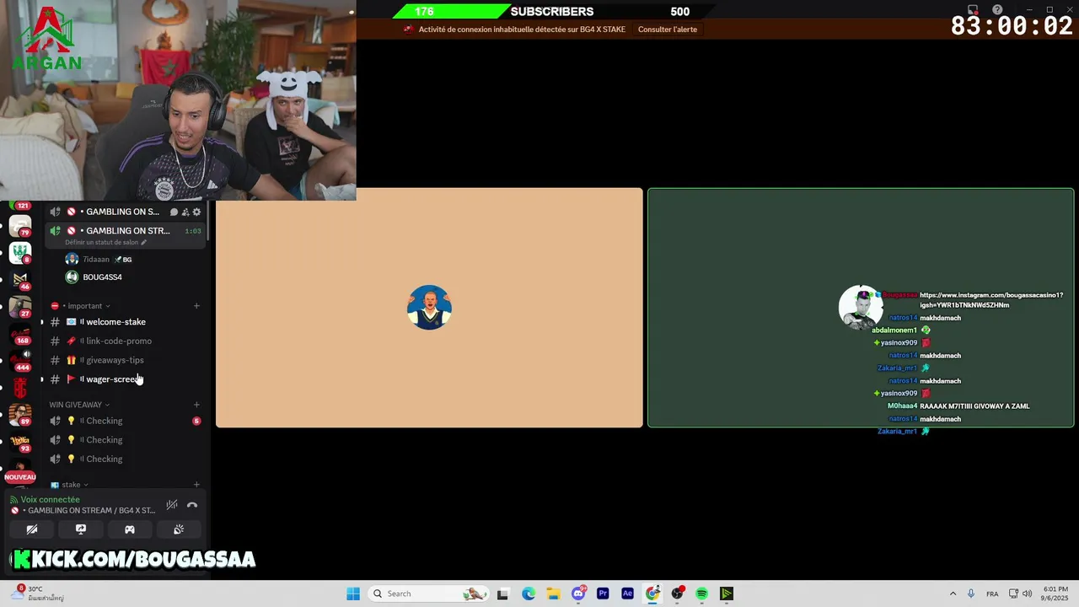Open the server icon with badge 89

20,414
